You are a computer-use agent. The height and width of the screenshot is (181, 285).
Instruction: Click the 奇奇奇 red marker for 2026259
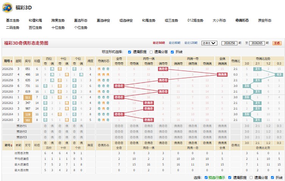point(119,86)
